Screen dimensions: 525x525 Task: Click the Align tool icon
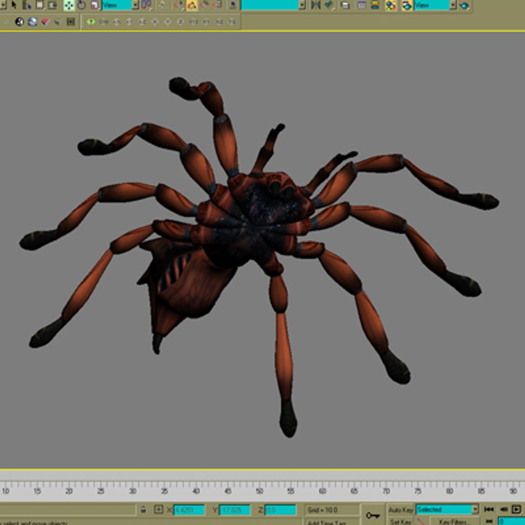[x=329, y=5]
